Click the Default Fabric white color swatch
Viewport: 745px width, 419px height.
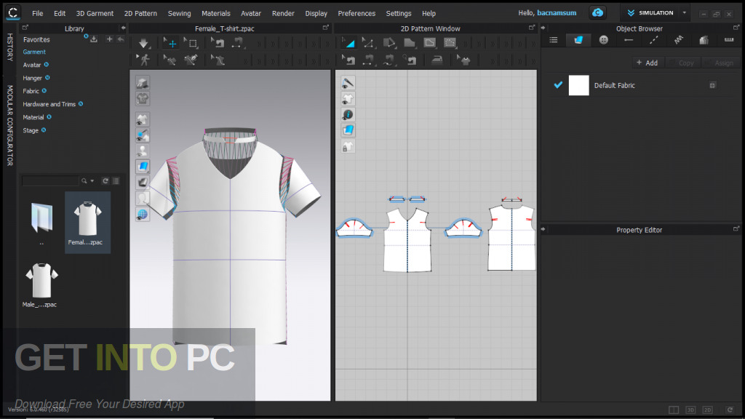pyautogui.click(x=578, y=86)
